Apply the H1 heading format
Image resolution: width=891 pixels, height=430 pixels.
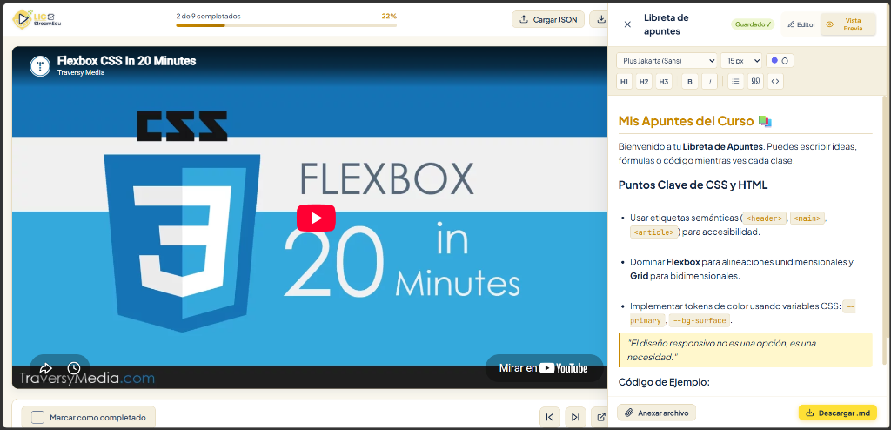click(x=624, y=82)
